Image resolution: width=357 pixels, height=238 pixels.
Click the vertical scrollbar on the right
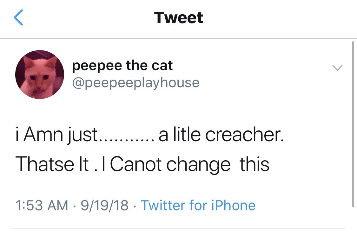click(x=353, y=124)
